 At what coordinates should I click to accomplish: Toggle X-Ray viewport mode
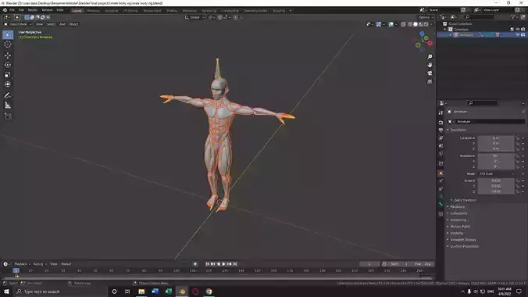pyautogui.click(x=403, y=24)
